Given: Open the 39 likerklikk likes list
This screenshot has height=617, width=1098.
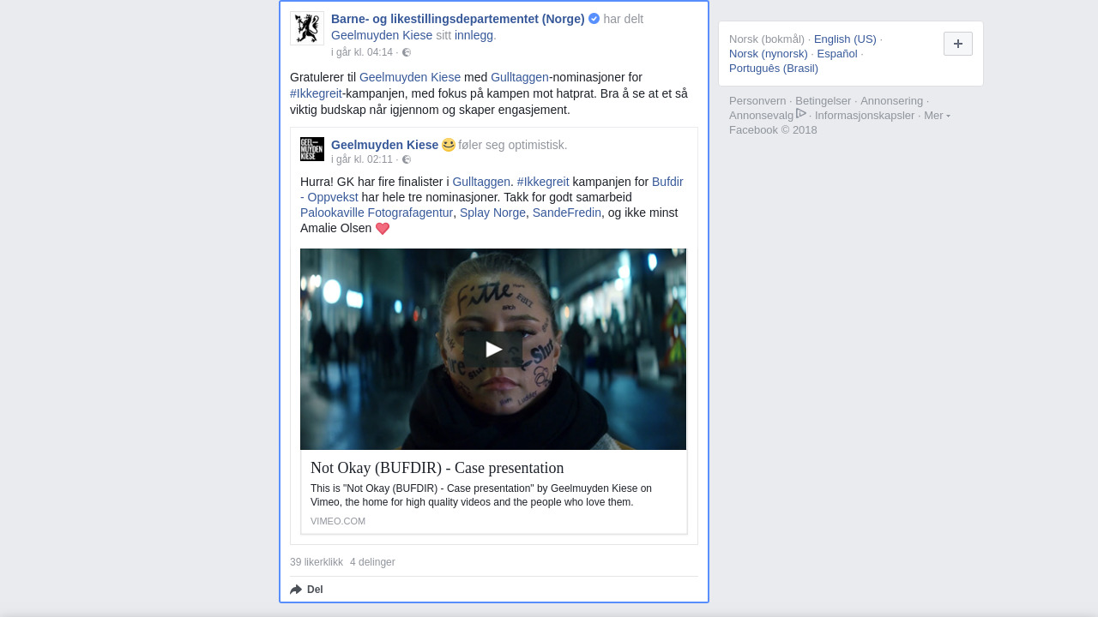Looking at the screenshot, I should [x=317, y=562].
